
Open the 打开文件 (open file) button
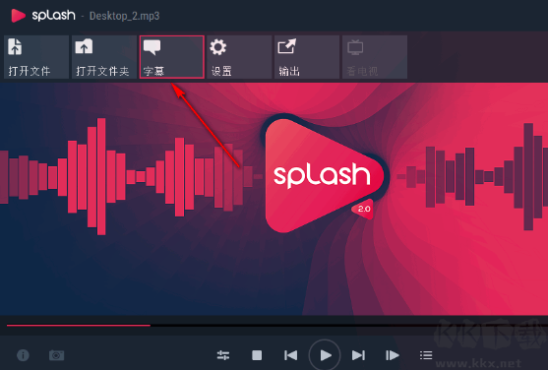point(36,57)
